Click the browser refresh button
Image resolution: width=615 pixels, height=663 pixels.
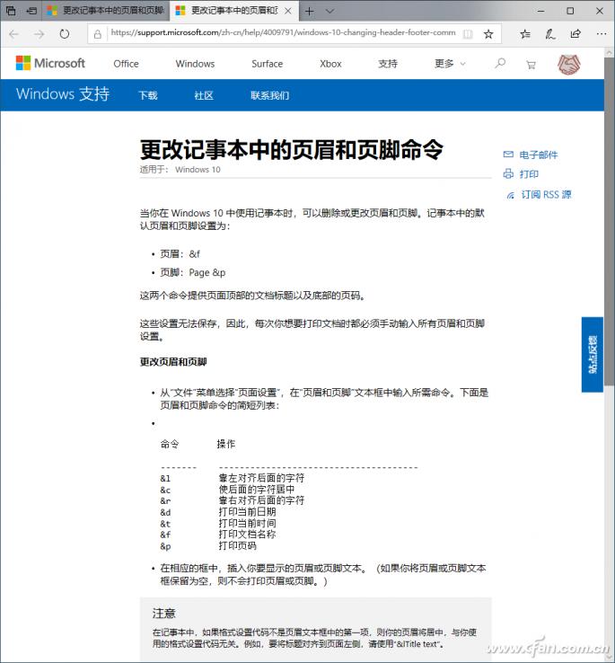click(x=65, y=34)
